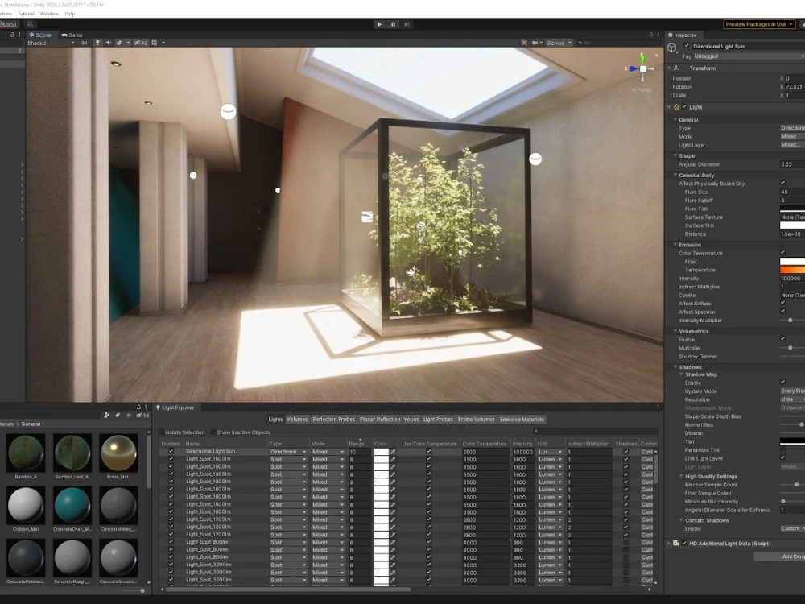The image size is (805, 604).
Task: Click the Pause button in the toolbar
Action: [x=393, y=24]
